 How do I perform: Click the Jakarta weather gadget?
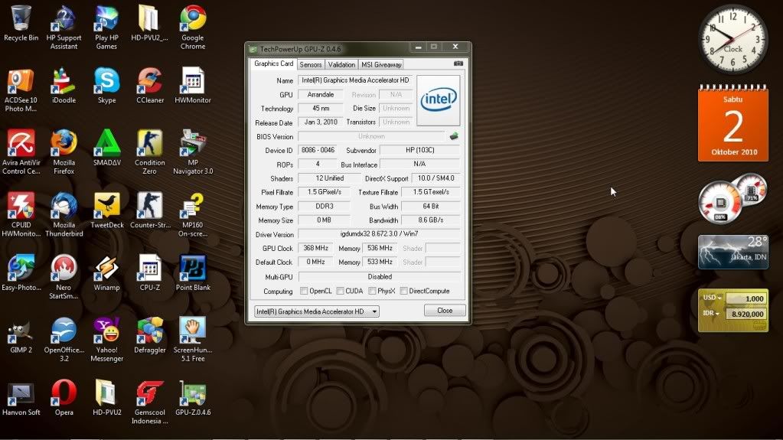(x=733, y=252)
